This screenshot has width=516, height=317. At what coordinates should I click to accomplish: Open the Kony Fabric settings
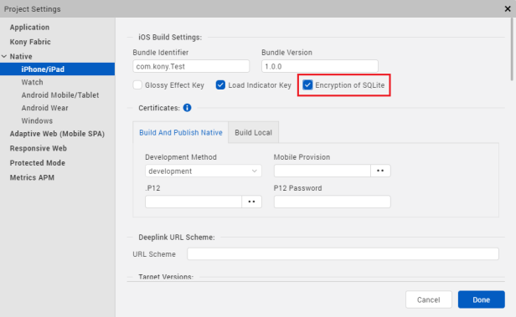pyautogui.click(x=30, y=42)
